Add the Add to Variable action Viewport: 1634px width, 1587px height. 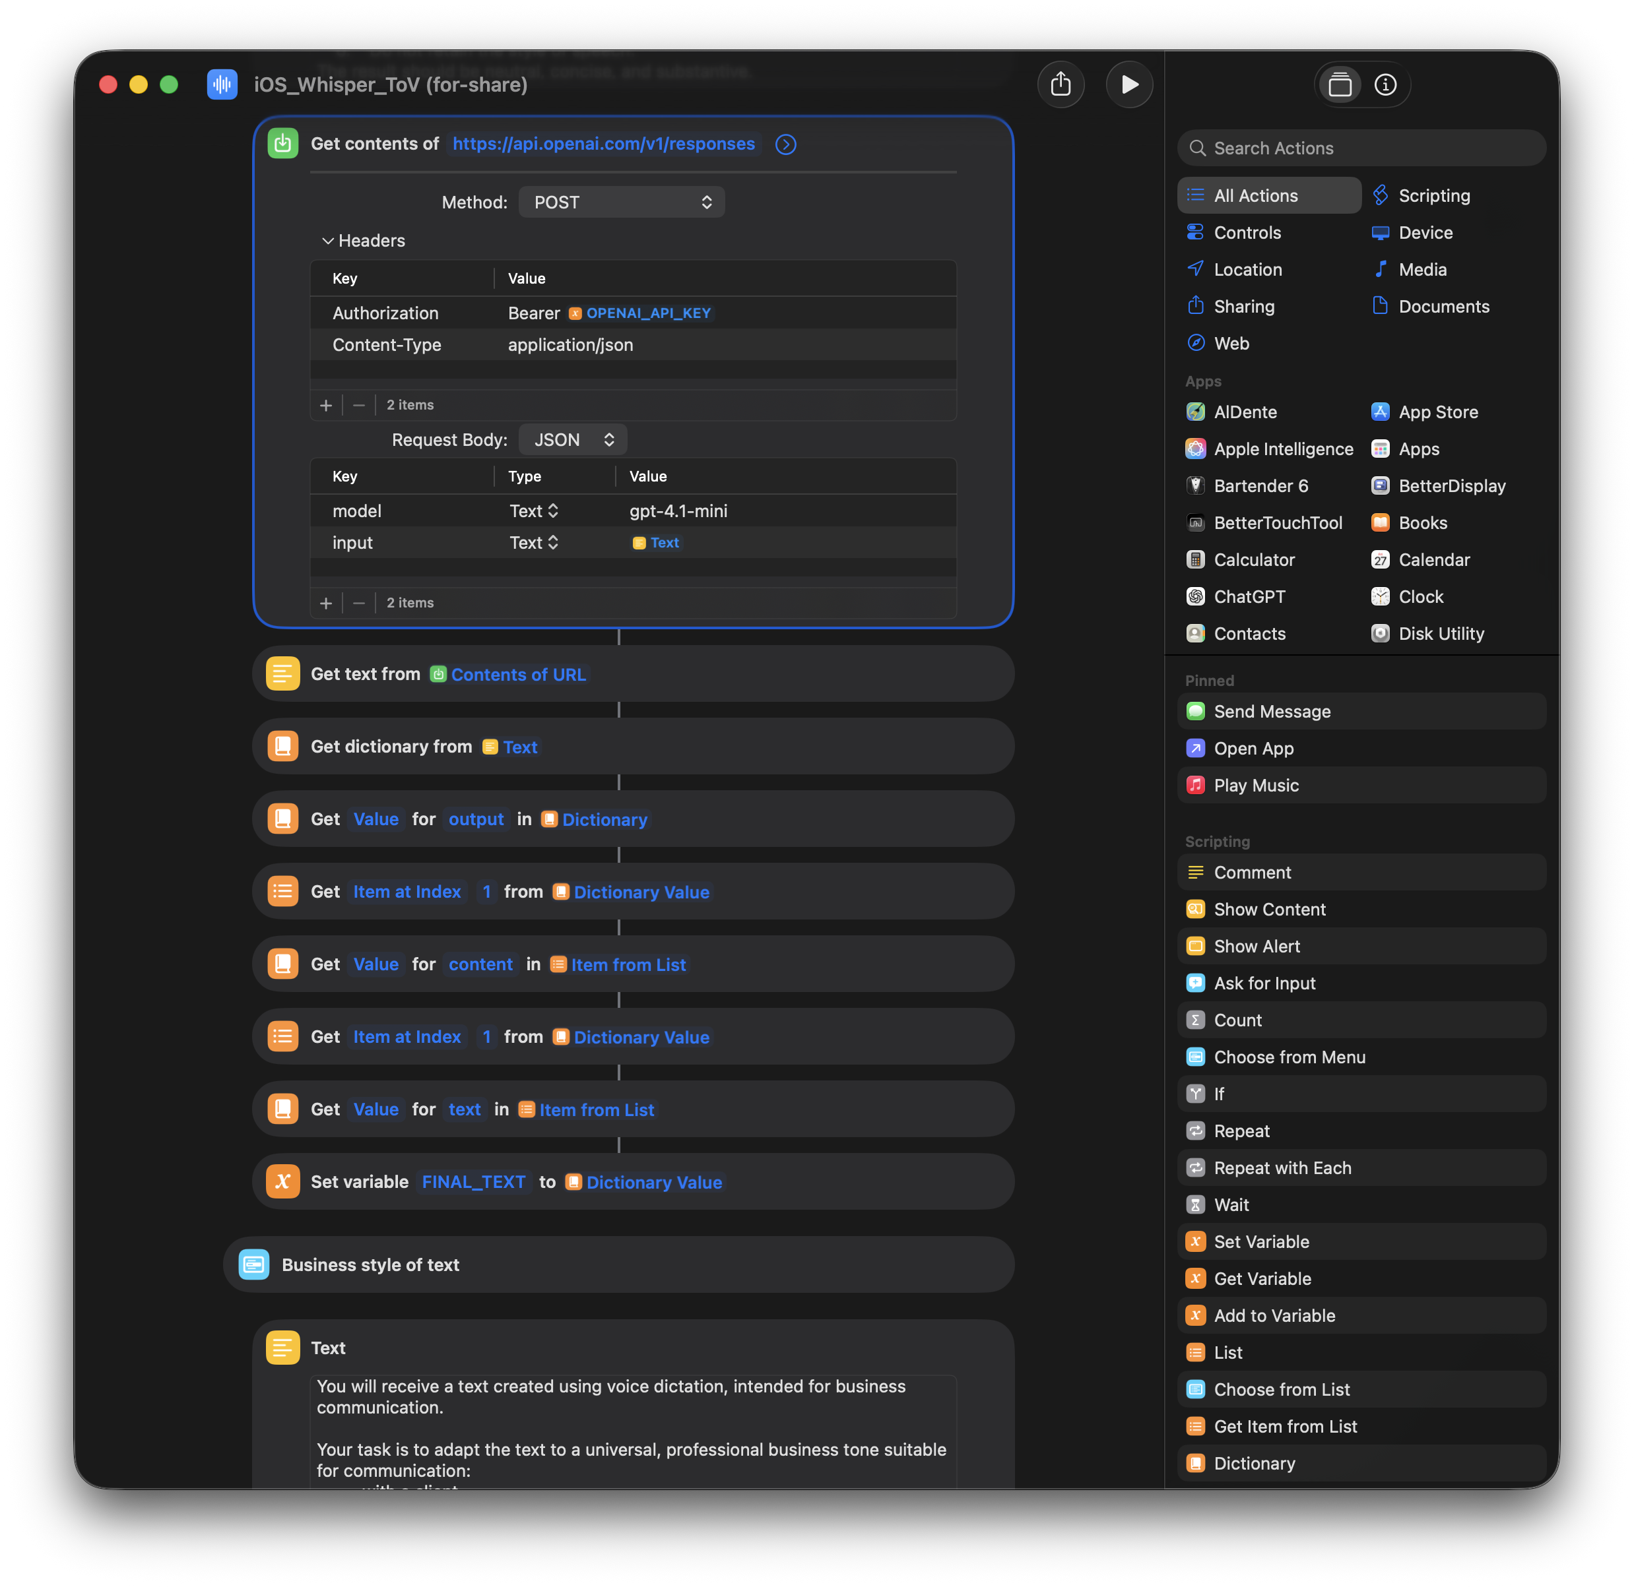(1362, 1315)
